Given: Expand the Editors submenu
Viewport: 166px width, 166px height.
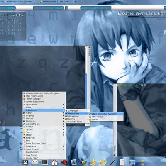Looking at the screenshot, I should (x=44, y=107).
